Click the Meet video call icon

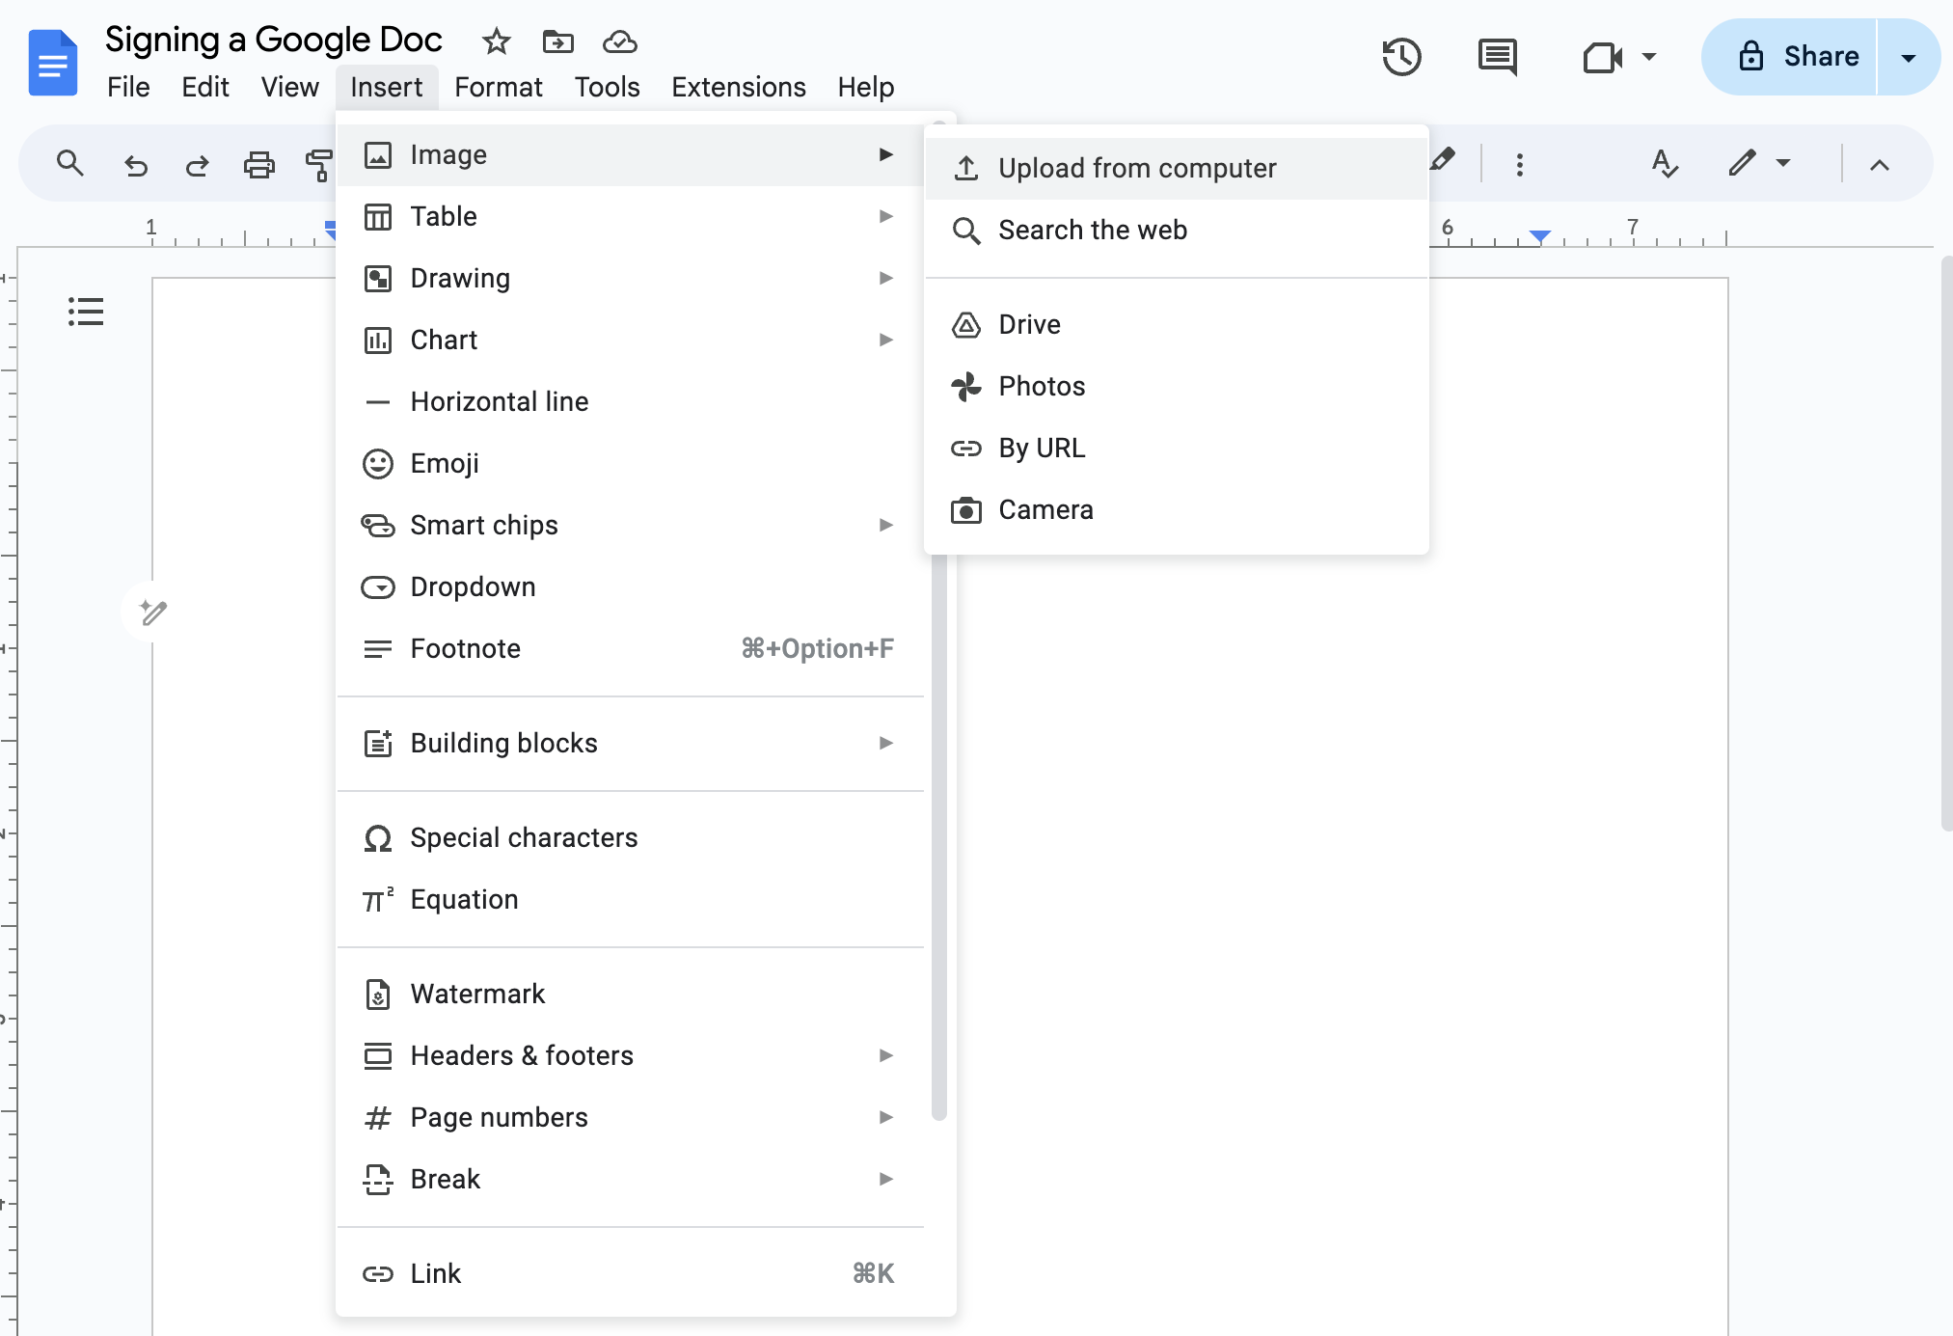coord(1601,56)
